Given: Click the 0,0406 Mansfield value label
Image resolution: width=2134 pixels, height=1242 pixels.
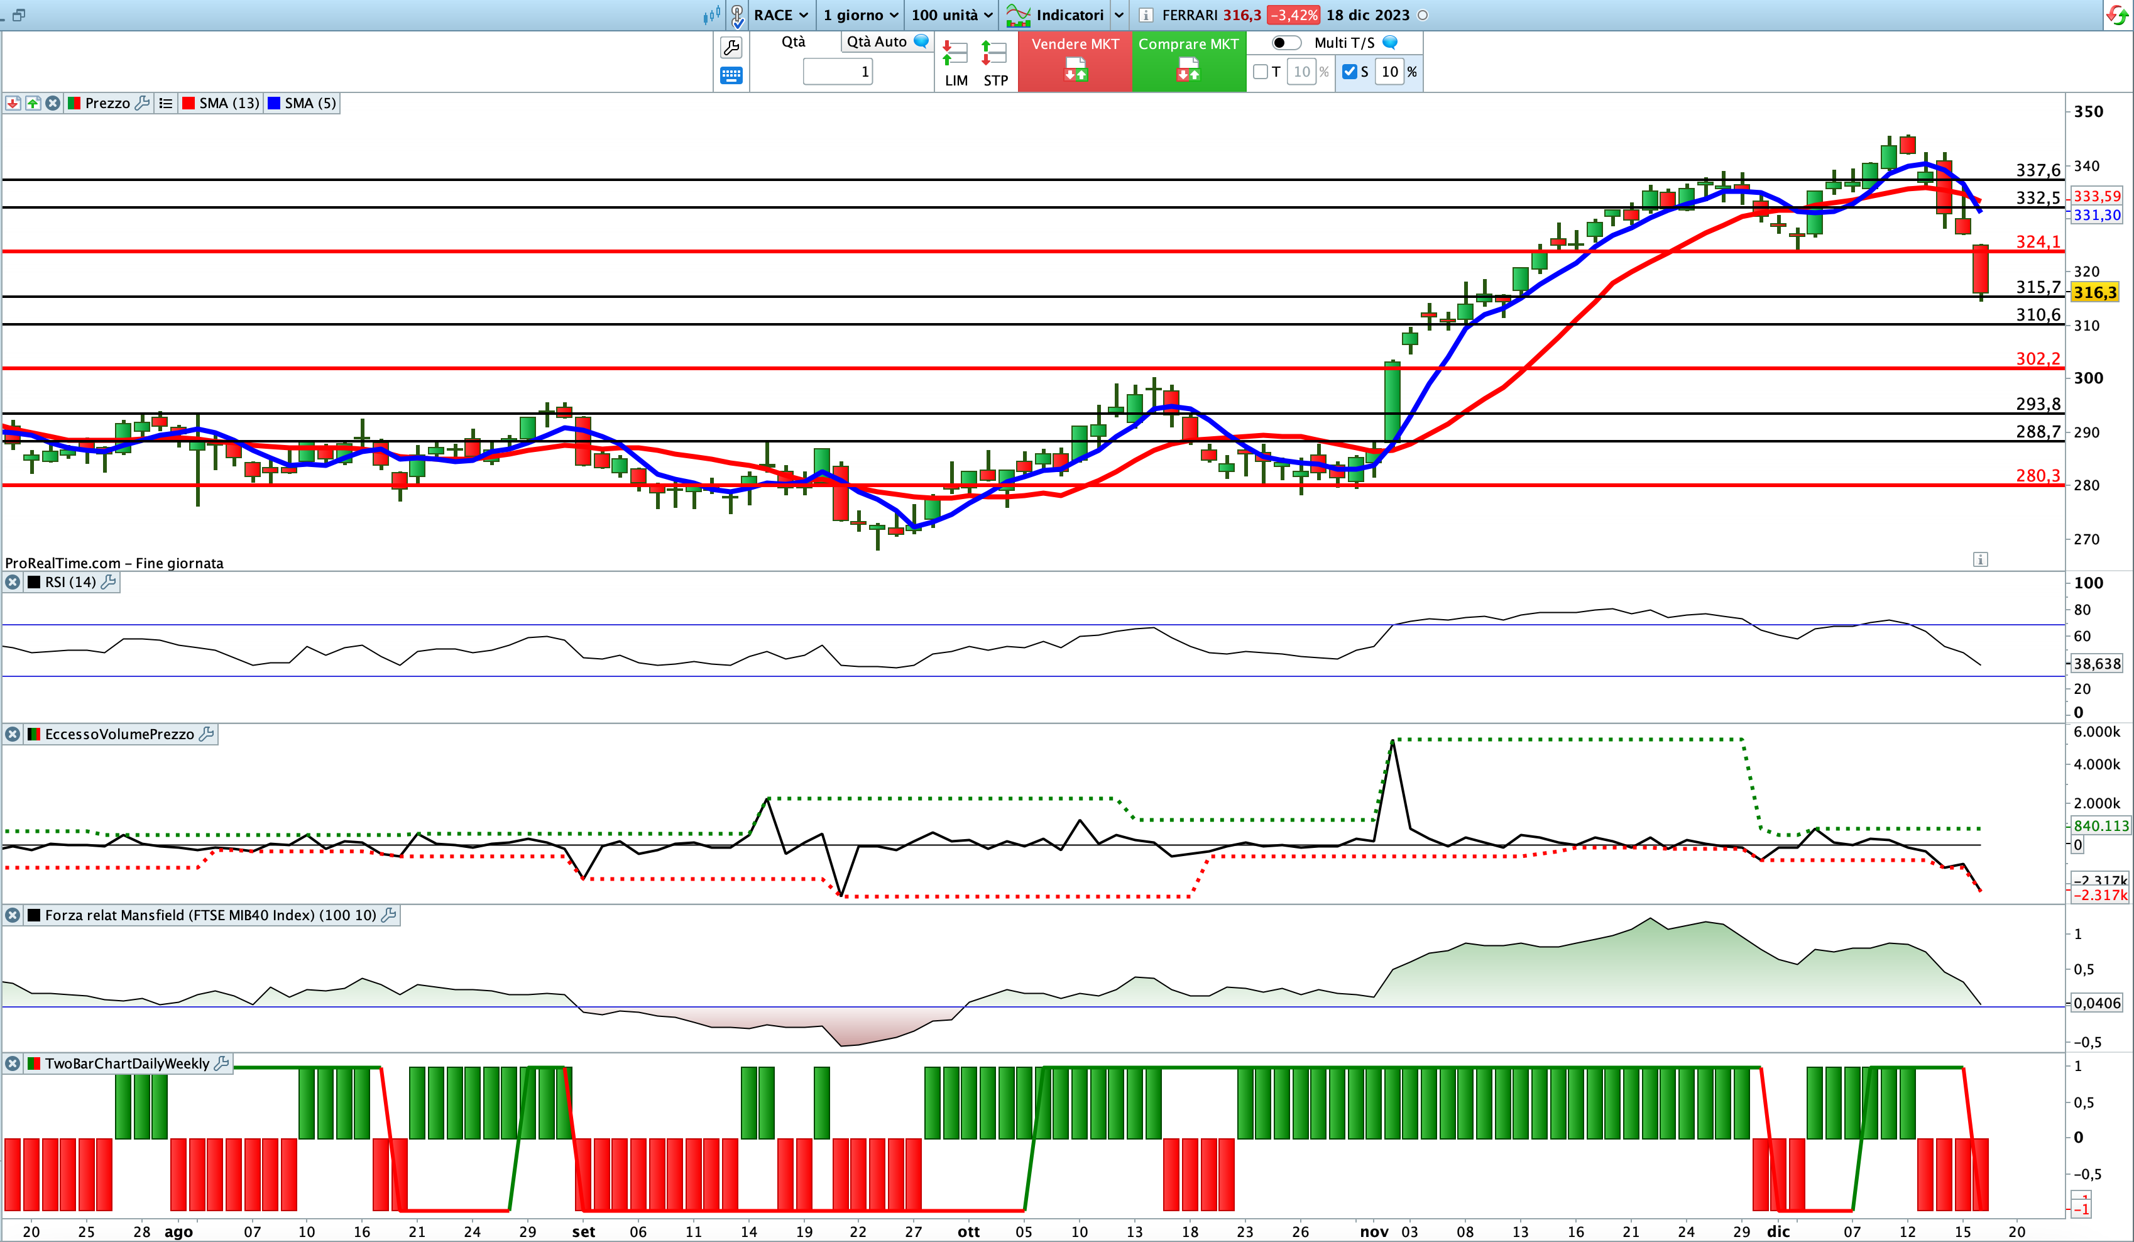Looking at the screenshot, I should [2097, 1003].
